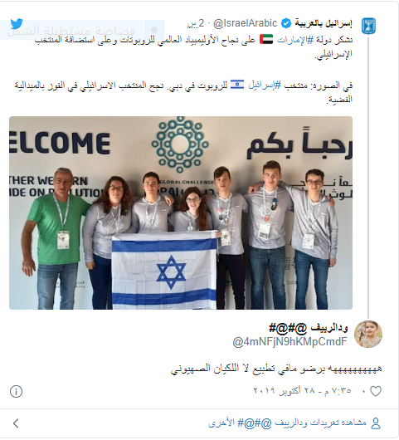Open the replier's profile picture
This screenshot has width=399, height=440.
[x=368, y=334]
